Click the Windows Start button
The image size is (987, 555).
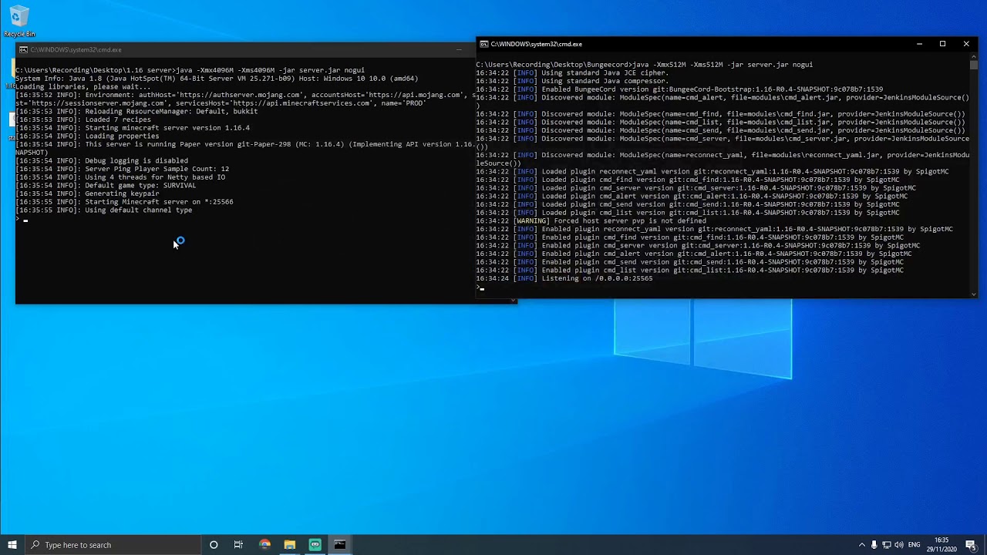pyautogui.click(x=12, y=545)
